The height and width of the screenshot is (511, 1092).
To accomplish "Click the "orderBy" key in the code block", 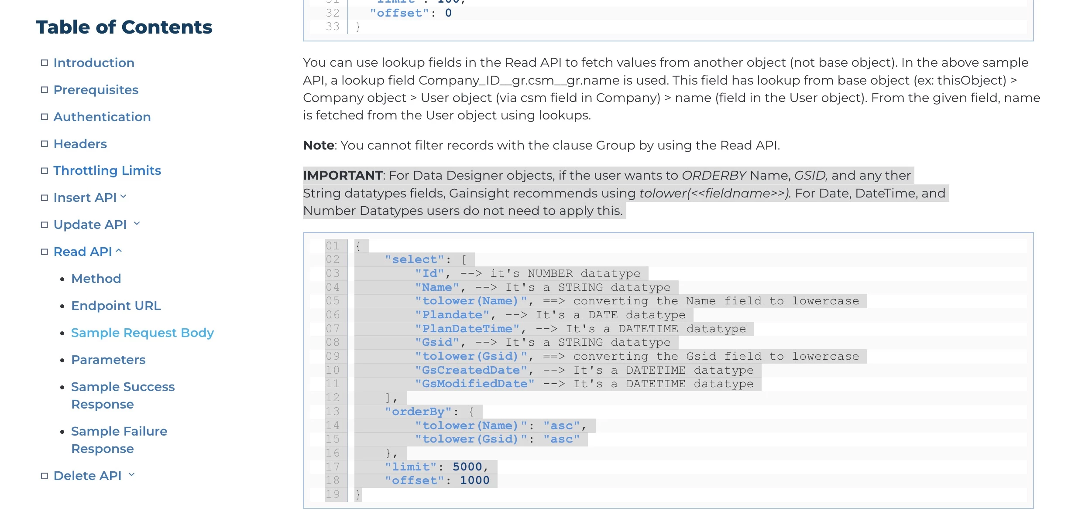I will (418, 412).
